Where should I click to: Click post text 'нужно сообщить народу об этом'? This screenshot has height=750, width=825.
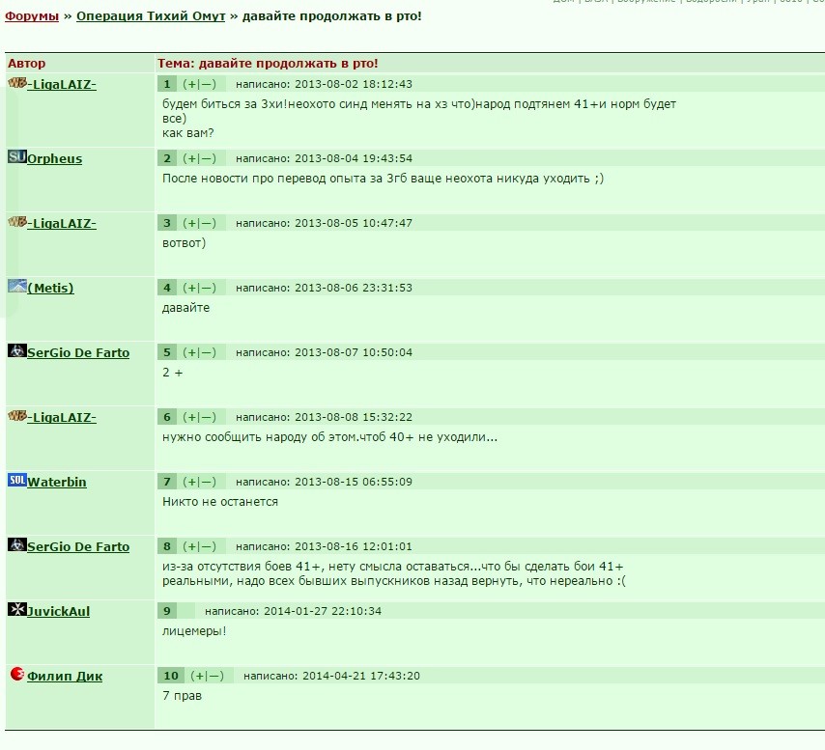pos(260,436)
